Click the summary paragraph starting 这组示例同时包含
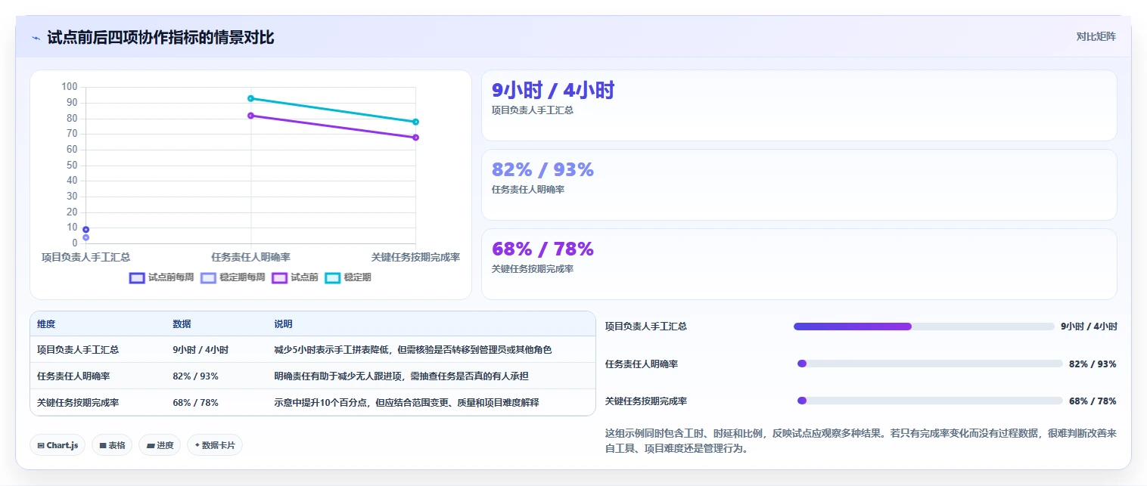Viewport: 1147px width, 486px height. point(861,441)
